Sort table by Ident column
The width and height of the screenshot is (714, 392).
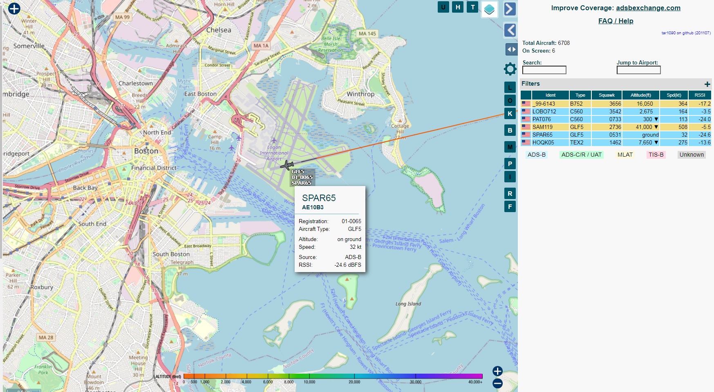[550, 95]
